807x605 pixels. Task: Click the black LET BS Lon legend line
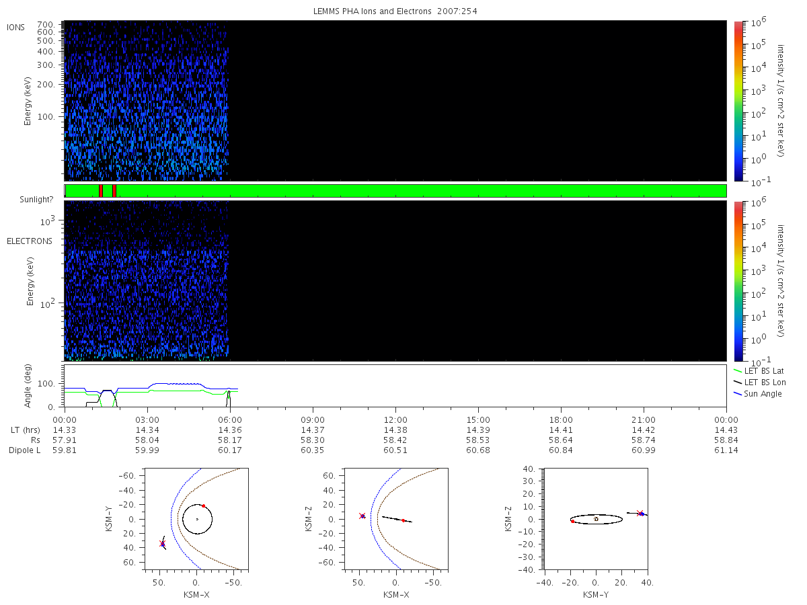coord(737,382)
